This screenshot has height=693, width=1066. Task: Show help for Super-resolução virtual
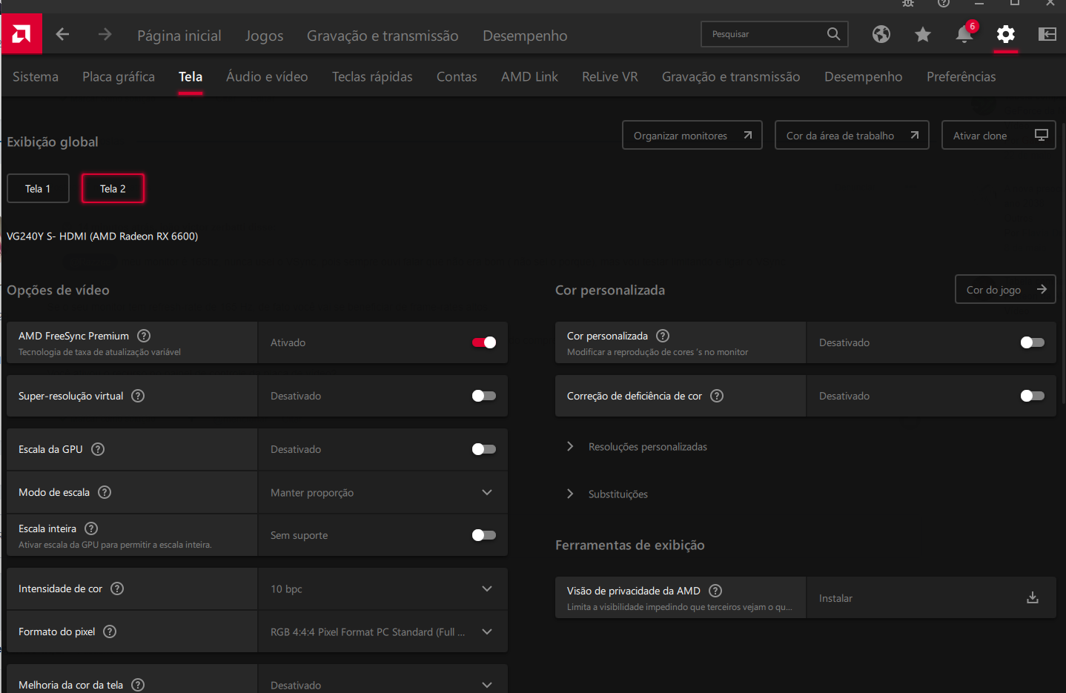tap(138, 396)
